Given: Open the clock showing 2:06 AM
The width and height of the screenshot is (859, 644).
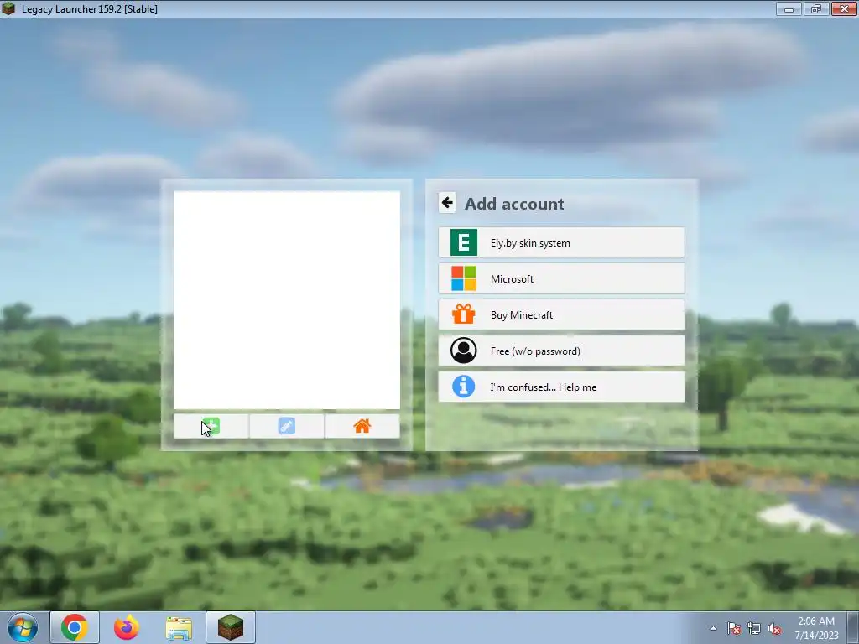Looking at the screenshot, I should click(x=816, y=627).
